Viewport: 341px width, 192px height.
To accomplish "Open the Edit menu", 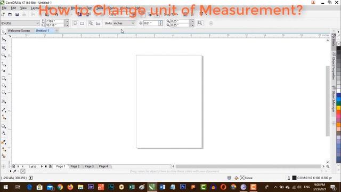I will 13,8.
